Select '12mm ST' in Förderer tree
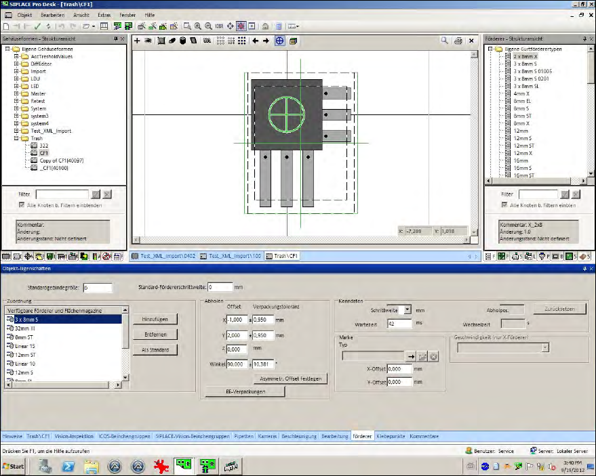The image size is (596, 476). (523, 146)
